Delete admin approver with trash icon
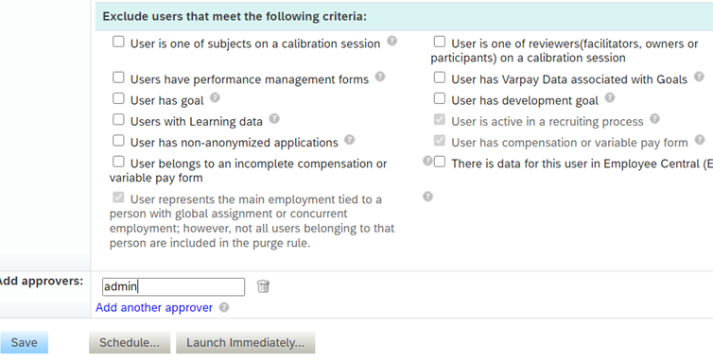The width and height of the screenshot is (713, 362). (x=263, y=286)
